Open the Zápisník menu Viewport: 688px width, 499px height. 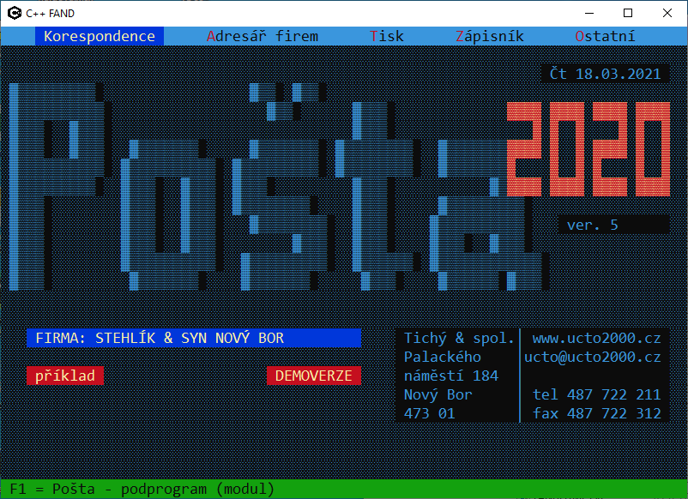[490, 36]
